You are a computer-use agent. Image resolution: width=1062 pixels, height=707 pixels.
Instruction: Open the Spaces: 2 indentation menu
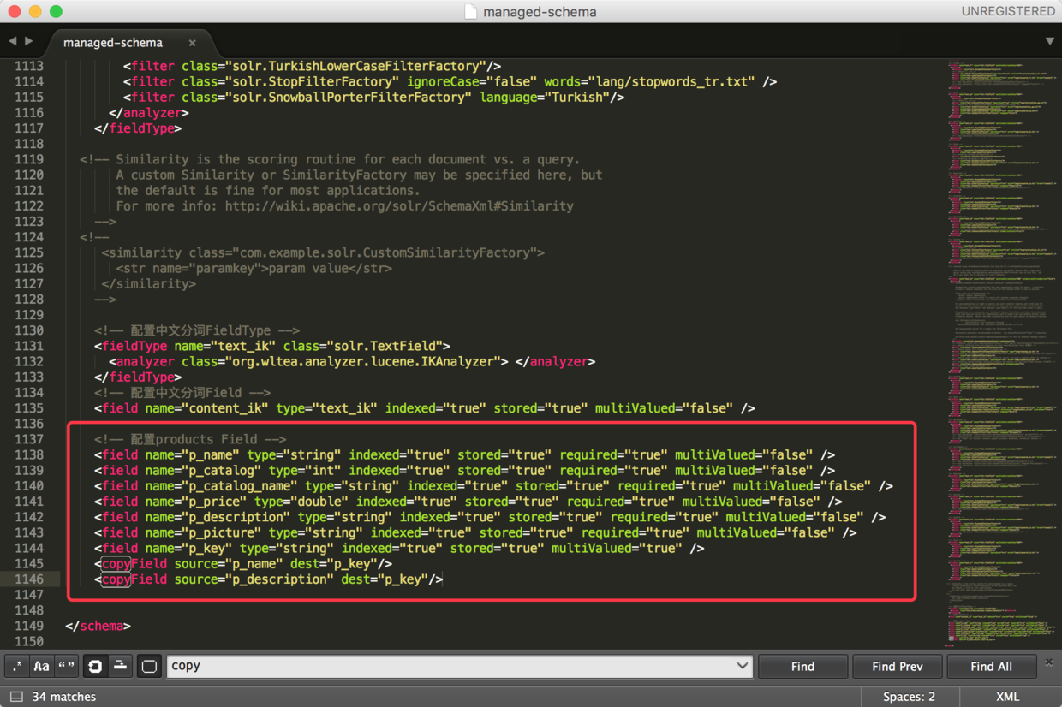pos(909,697)
